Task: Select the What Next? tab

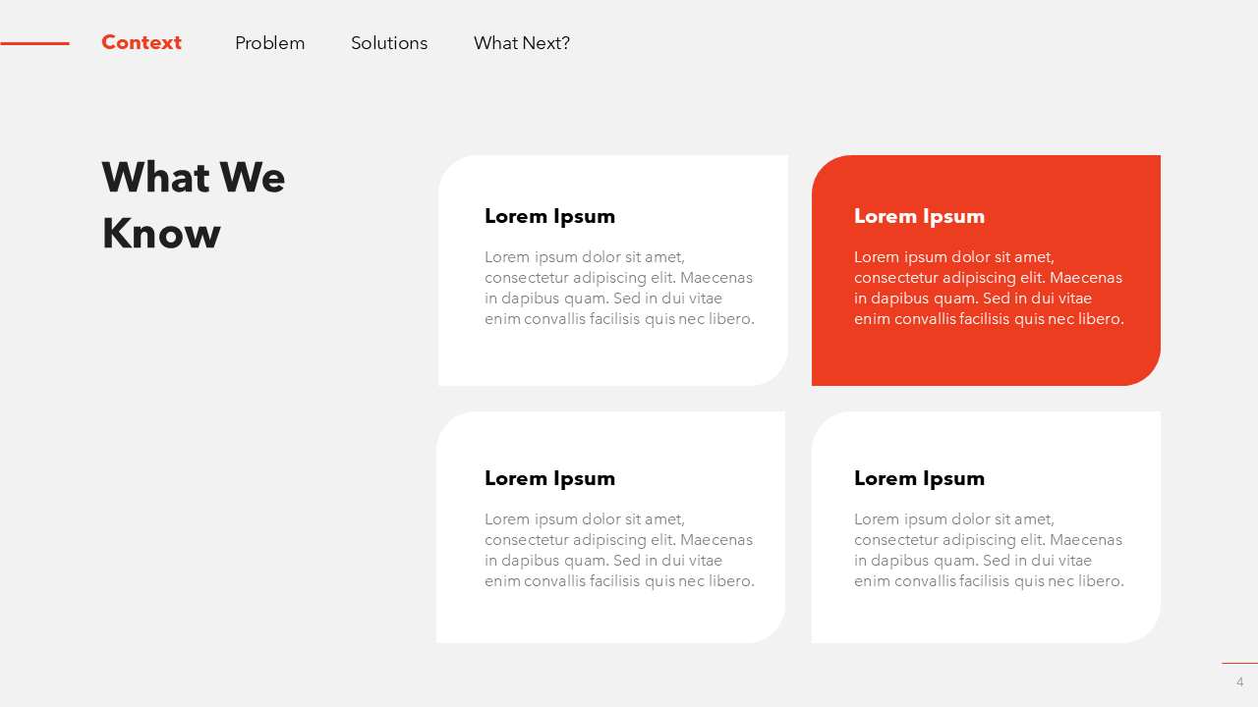Action: tap(521, 43)
